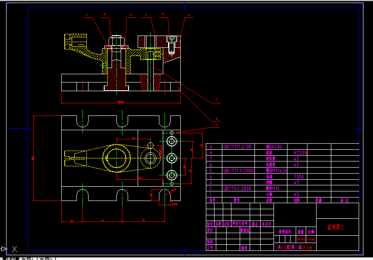Select the 标记 title block label
This screenshot has width=373, height=260.
point(210,224)
